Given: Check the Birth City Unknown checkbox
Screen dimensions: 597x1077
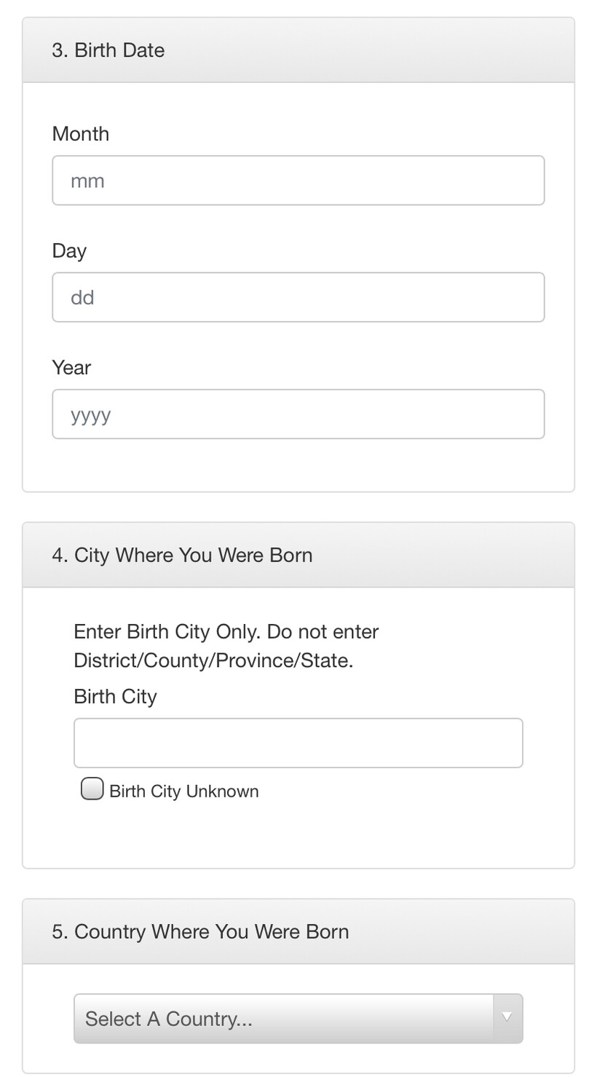Looking at the screenshot, I should click(x=92, y=789).
